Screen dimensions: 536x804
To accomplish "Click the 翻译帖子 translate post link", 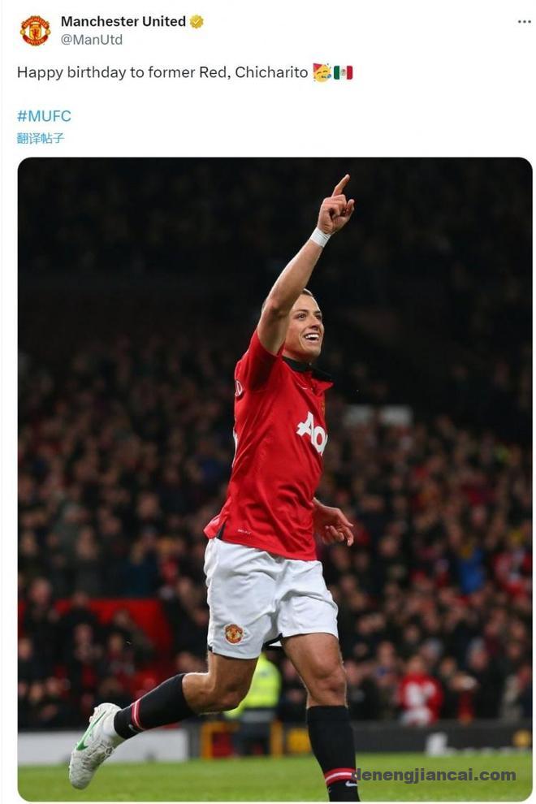I will (41, 138).
